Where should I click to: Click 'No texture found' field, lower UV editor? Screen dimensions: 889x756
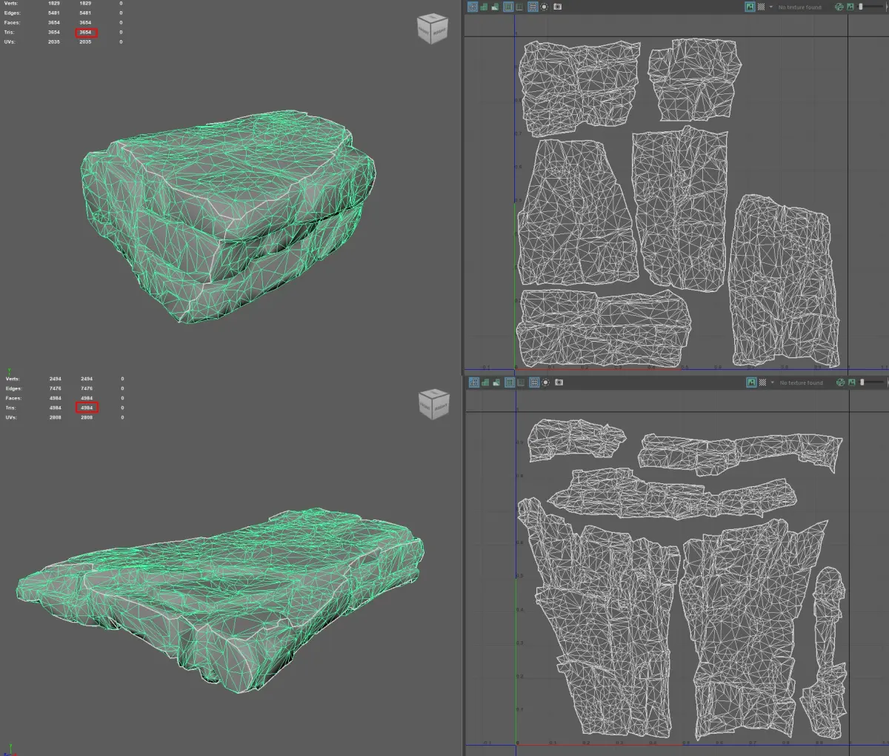click(801, 382)
